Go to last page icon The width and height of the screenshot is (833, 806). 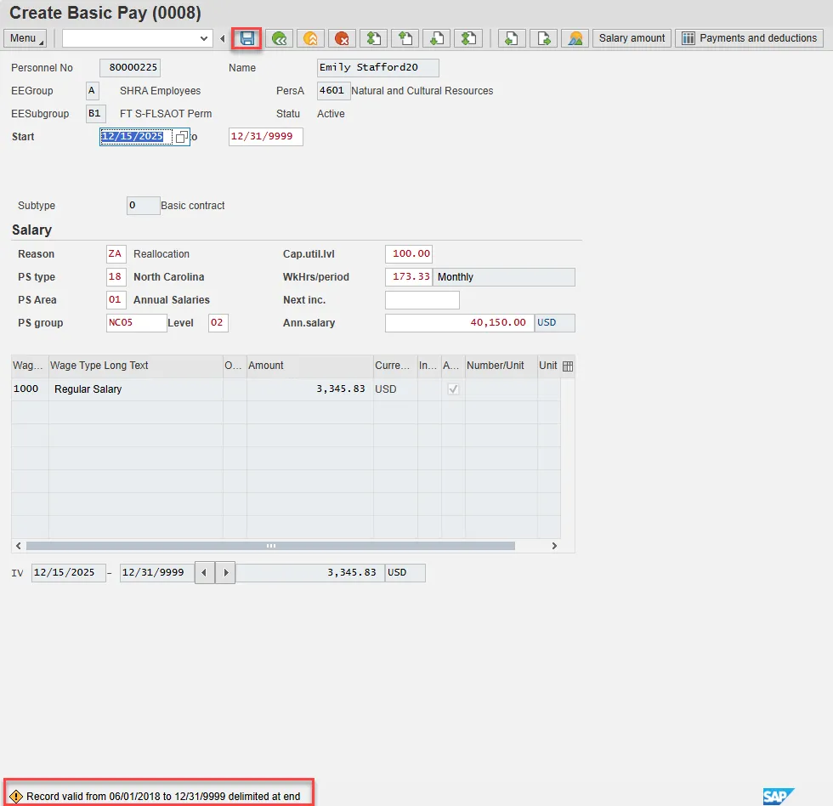click(468, 38)
